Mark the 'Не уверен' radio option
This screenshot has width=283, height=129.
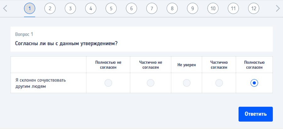(187, 83)
